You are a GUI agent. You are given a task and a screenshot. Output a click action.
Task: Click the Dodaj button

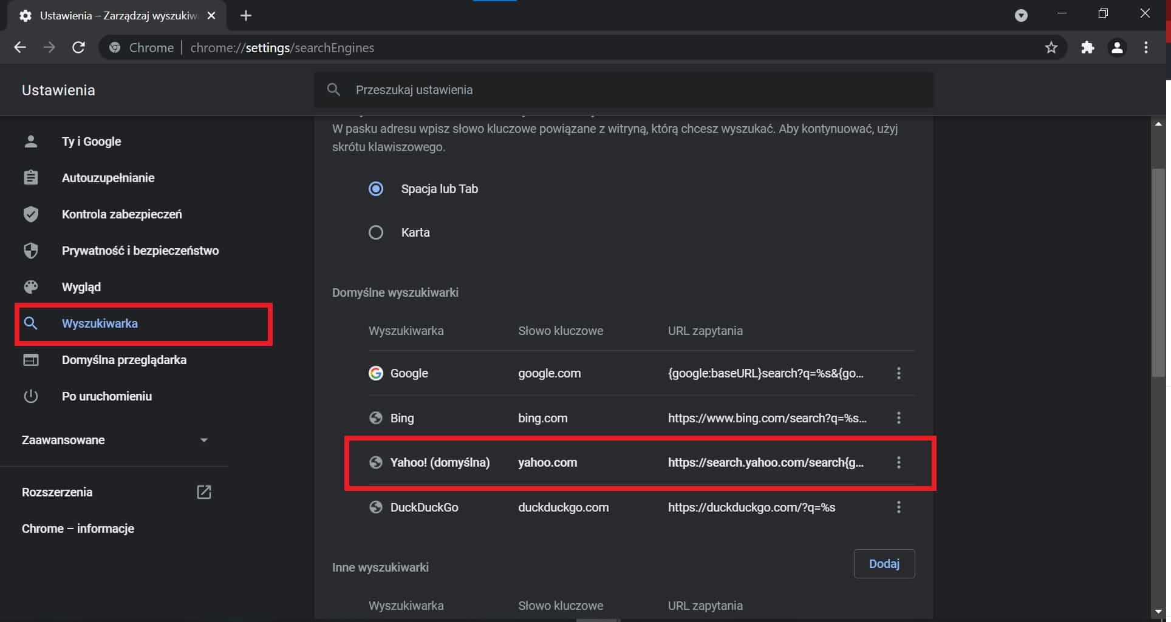(x=884, y=563)
